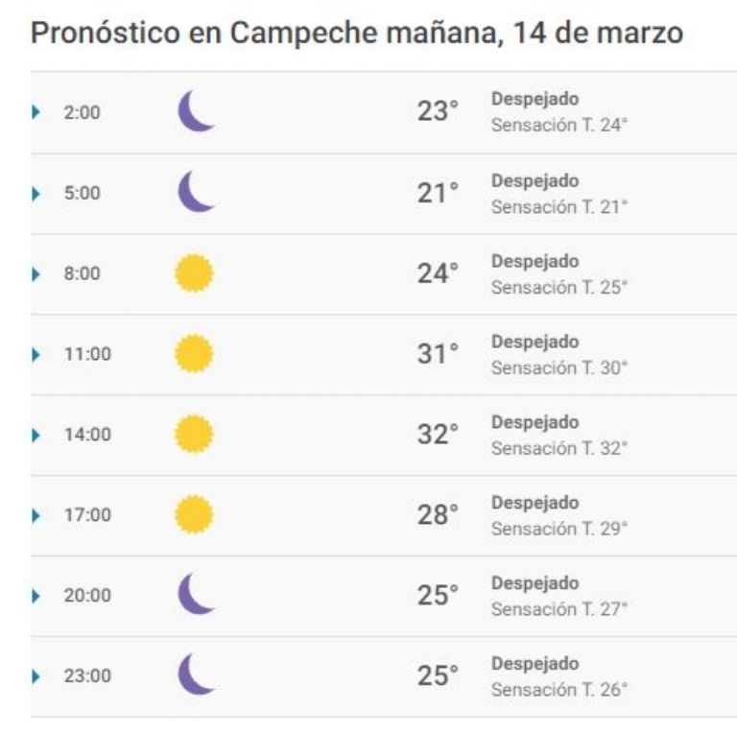Expand the 17:00 forecast row arrow
The width and height of the screenshot is (737, 735).
pos(36,515)
